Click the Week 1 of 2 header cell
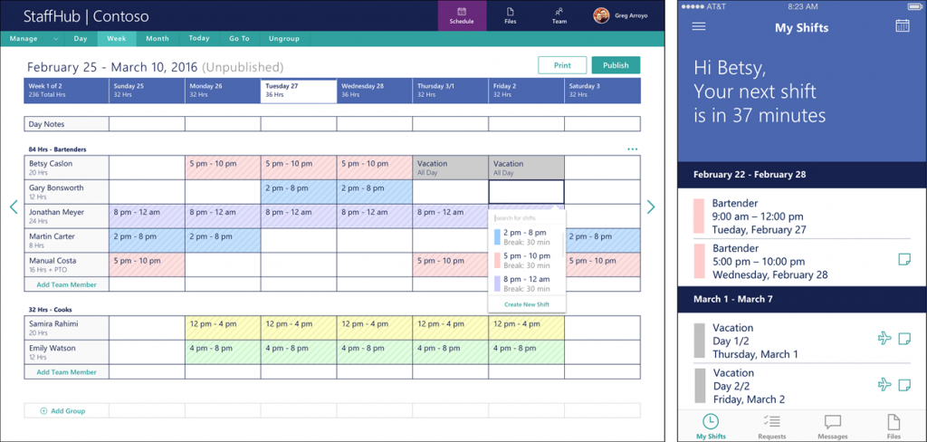The height and width of the screenshot is (442, 927). click(66, 91)
